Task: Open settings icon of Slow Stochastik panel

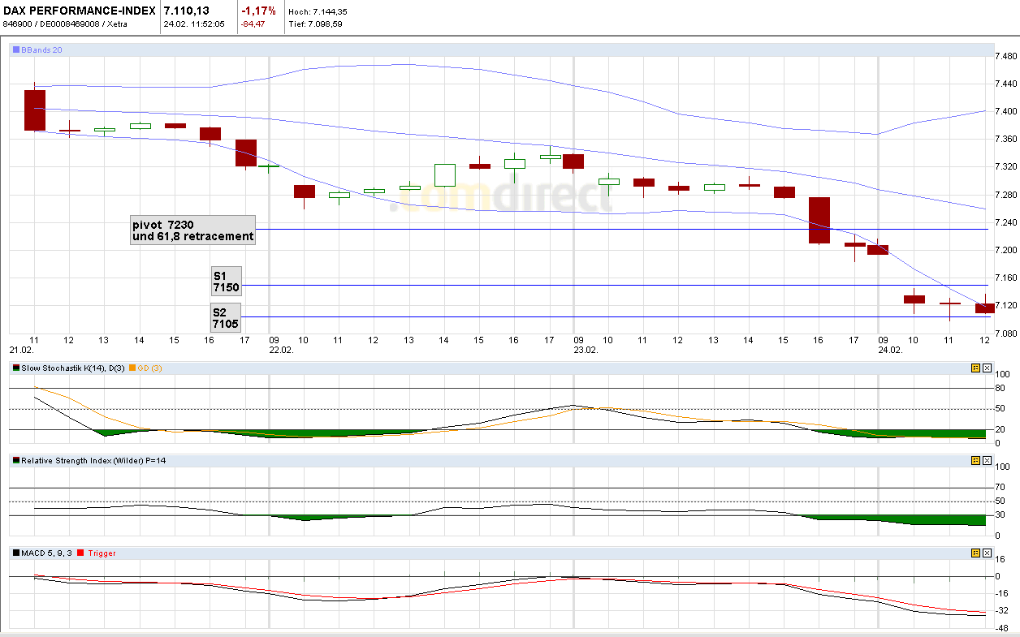Action: coord(976,368)
